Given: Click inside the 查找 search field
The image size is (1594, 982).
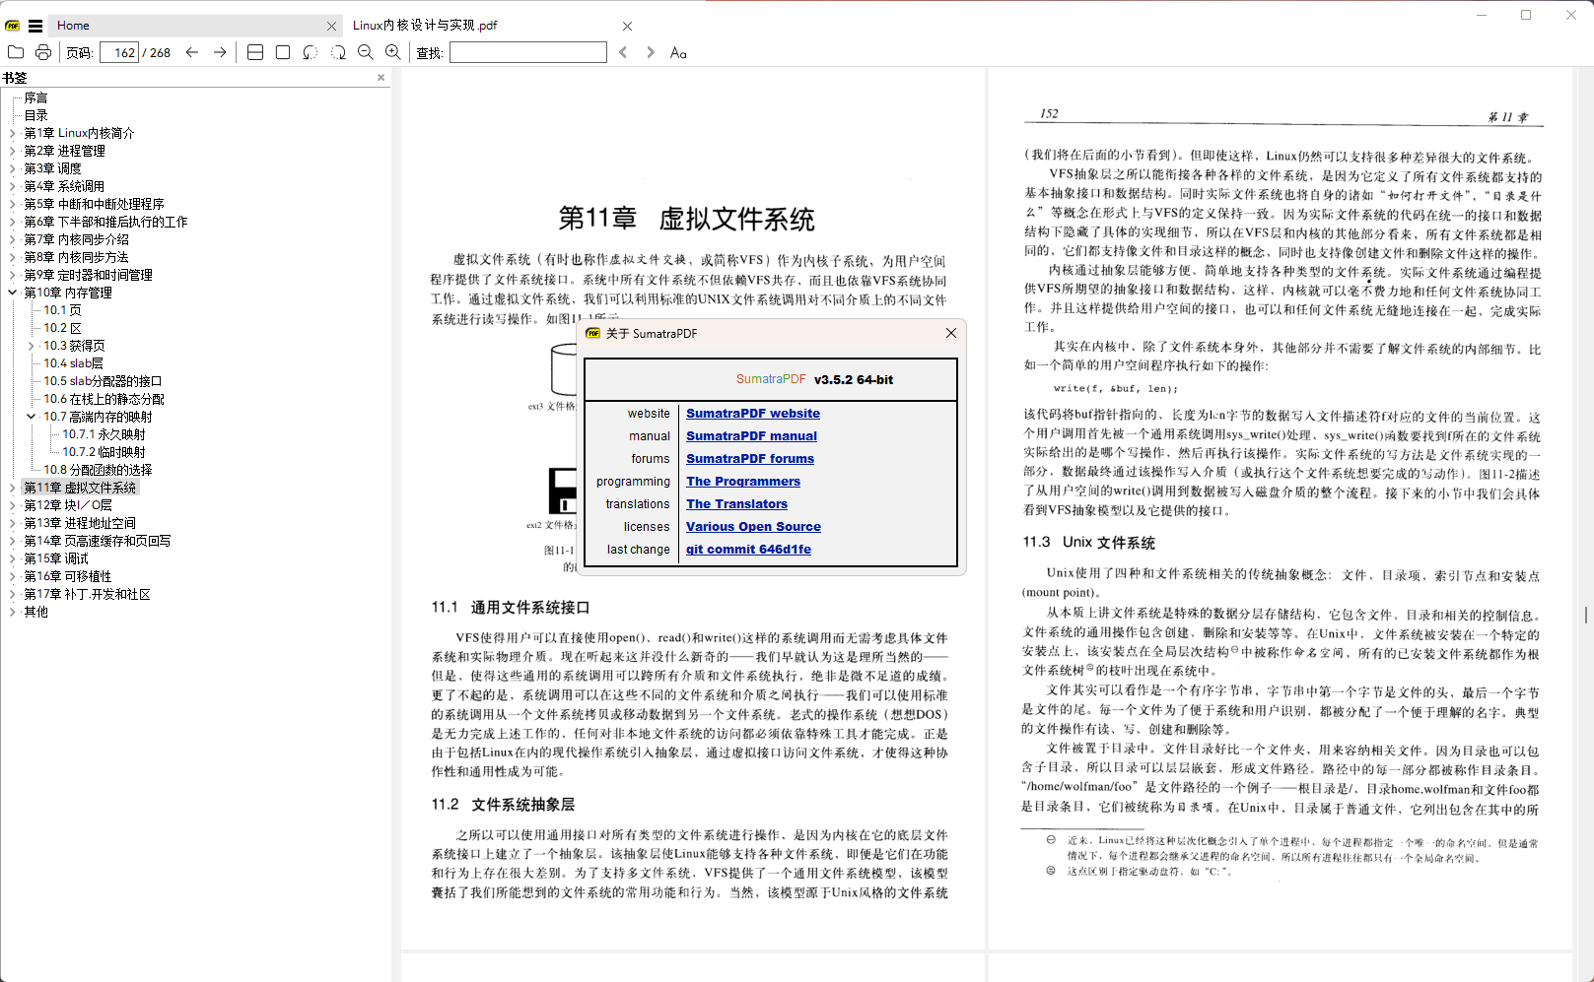Looking at the screenshot, I should click(x=528, y=51).
